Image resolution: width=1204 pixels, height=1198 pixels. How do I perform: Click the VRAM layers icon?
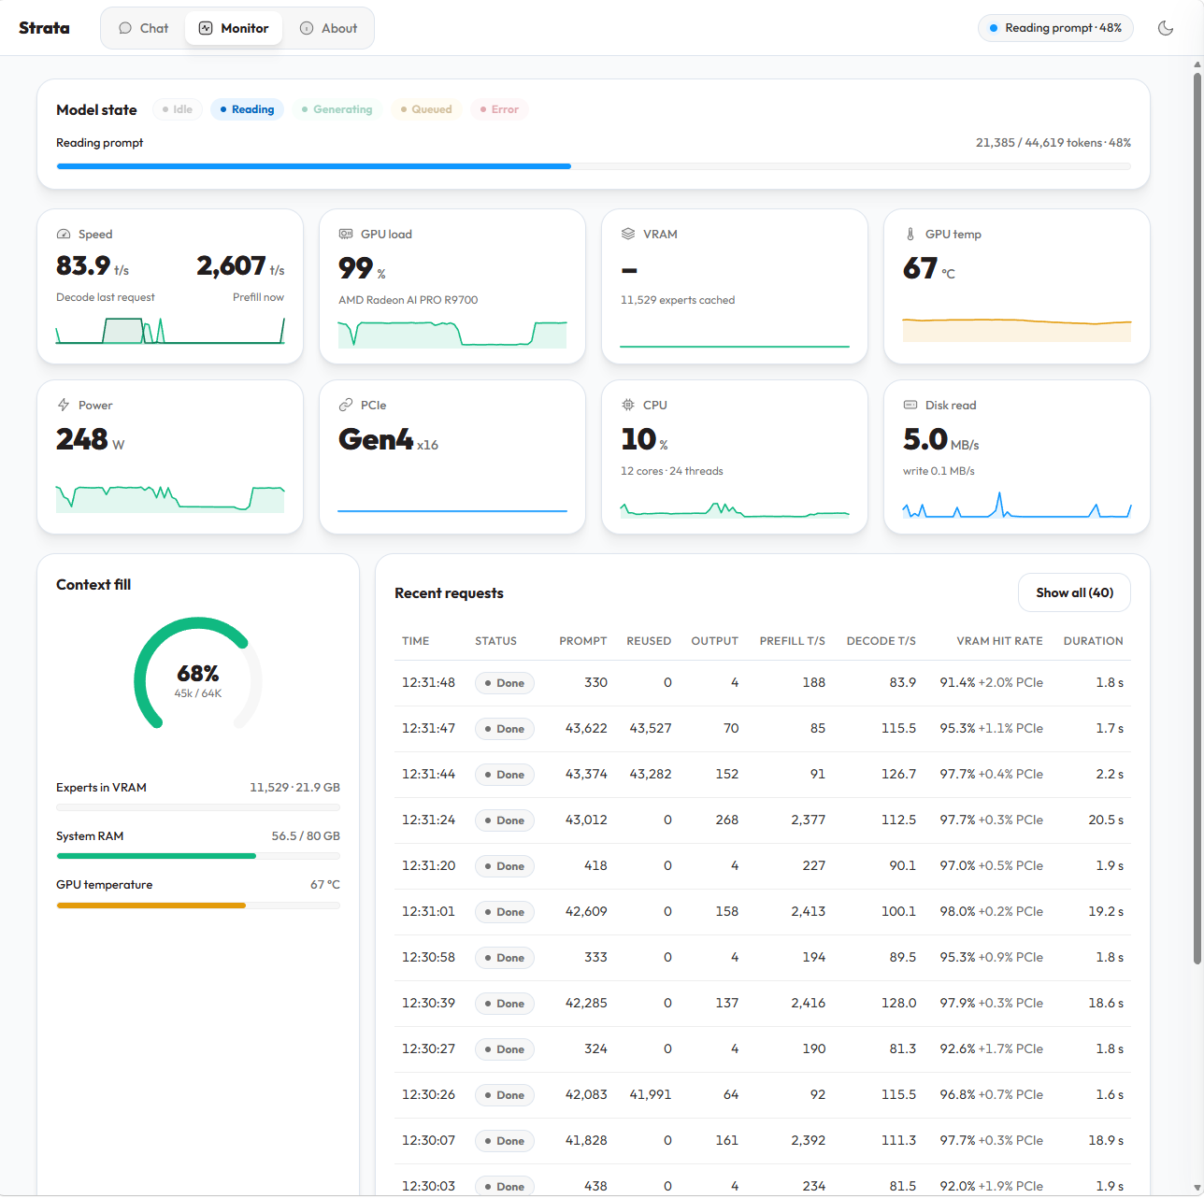(628, 235)
